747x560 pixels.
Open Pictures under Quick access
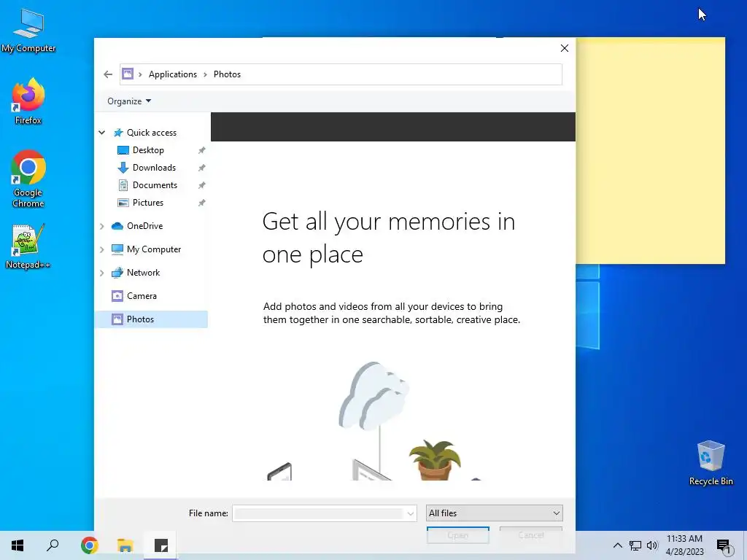click(147, 203)
